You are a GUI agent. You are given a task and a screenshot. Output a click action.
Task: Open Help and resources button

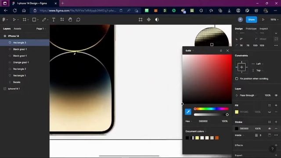272,149
